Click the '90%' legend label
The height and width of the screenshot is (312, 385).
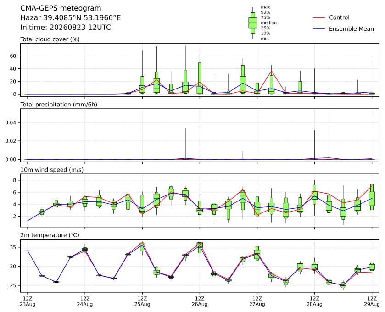point(265,12)
